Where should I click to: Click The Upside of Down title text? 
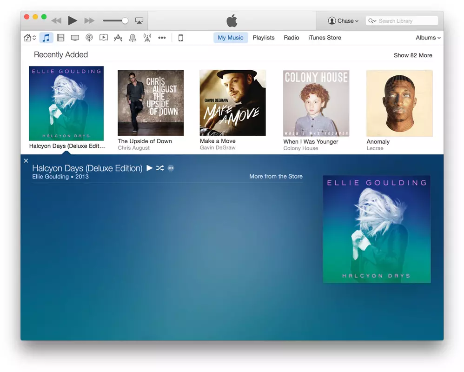(x=145, y=141)
